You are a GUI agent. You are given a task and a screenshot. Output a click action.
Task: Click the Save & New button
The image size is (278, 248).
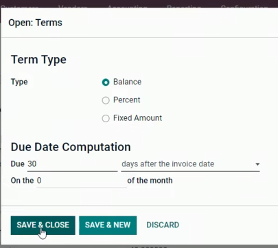(108, 225)
